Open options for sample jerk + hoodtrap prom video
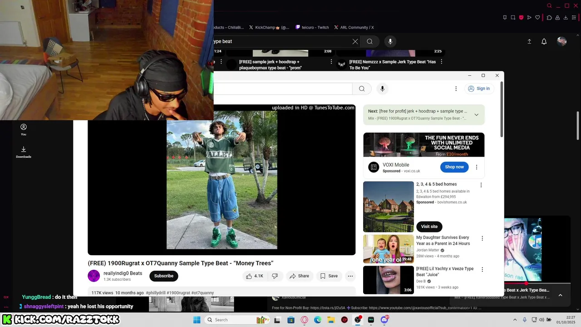Image resolution: width=581 pixels, height=327 pixels. (x=331, y=62)
